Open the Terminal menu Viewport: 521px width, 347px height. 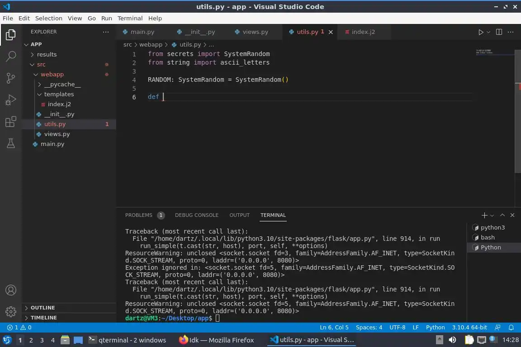click(130, 18)
